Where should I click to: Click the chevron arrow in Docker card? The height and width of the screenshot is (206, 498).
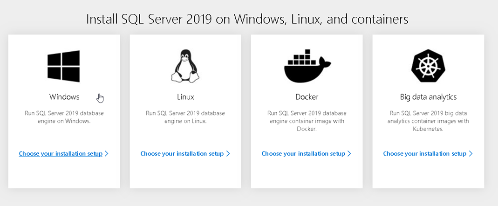point(349,154)
